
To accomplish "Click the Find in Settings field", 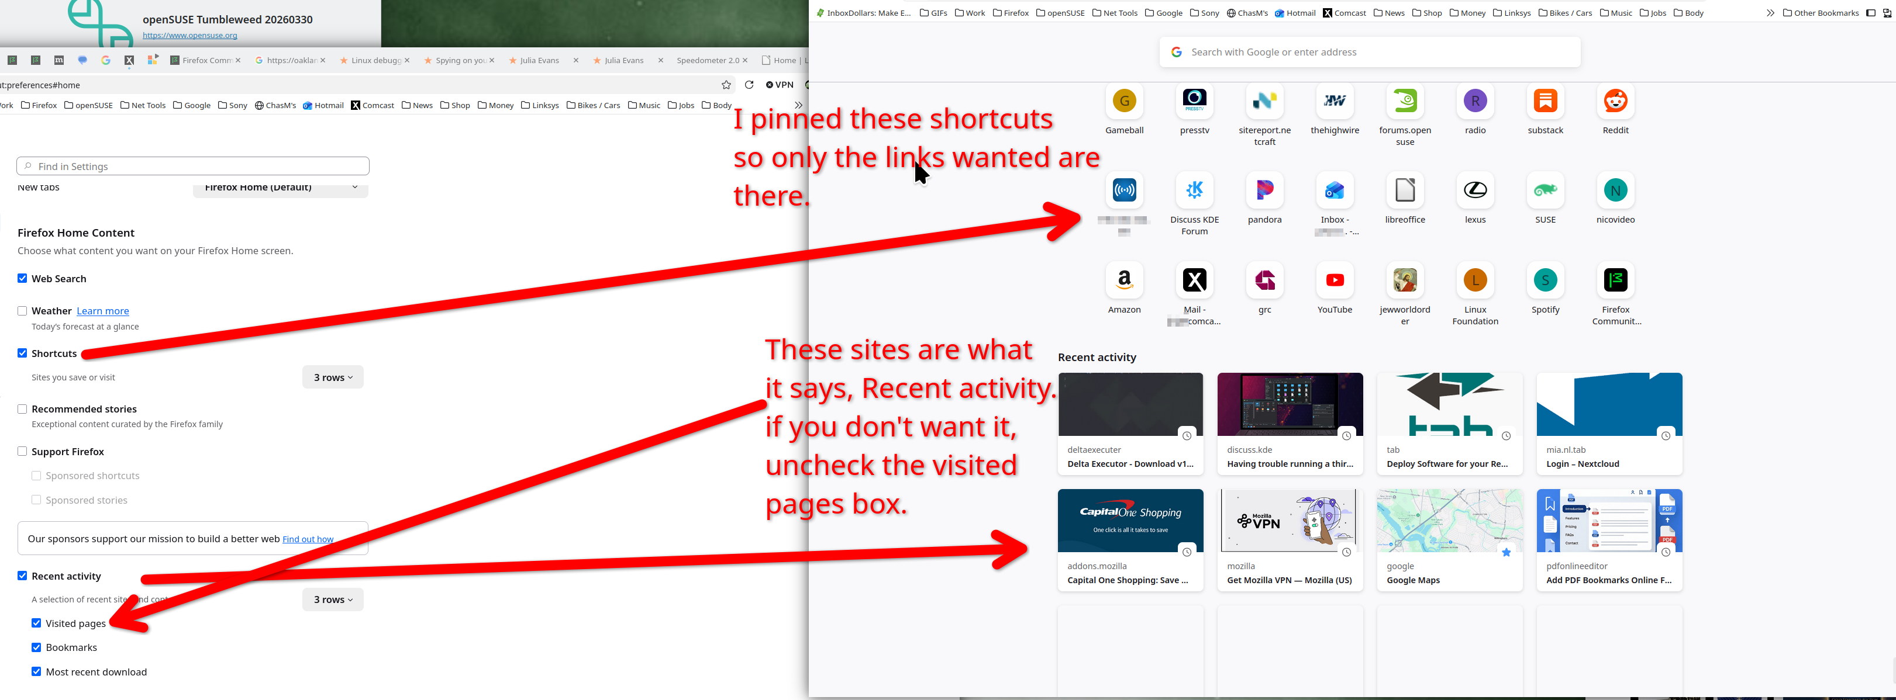I will pyautogui.click(x=193, y=166).
